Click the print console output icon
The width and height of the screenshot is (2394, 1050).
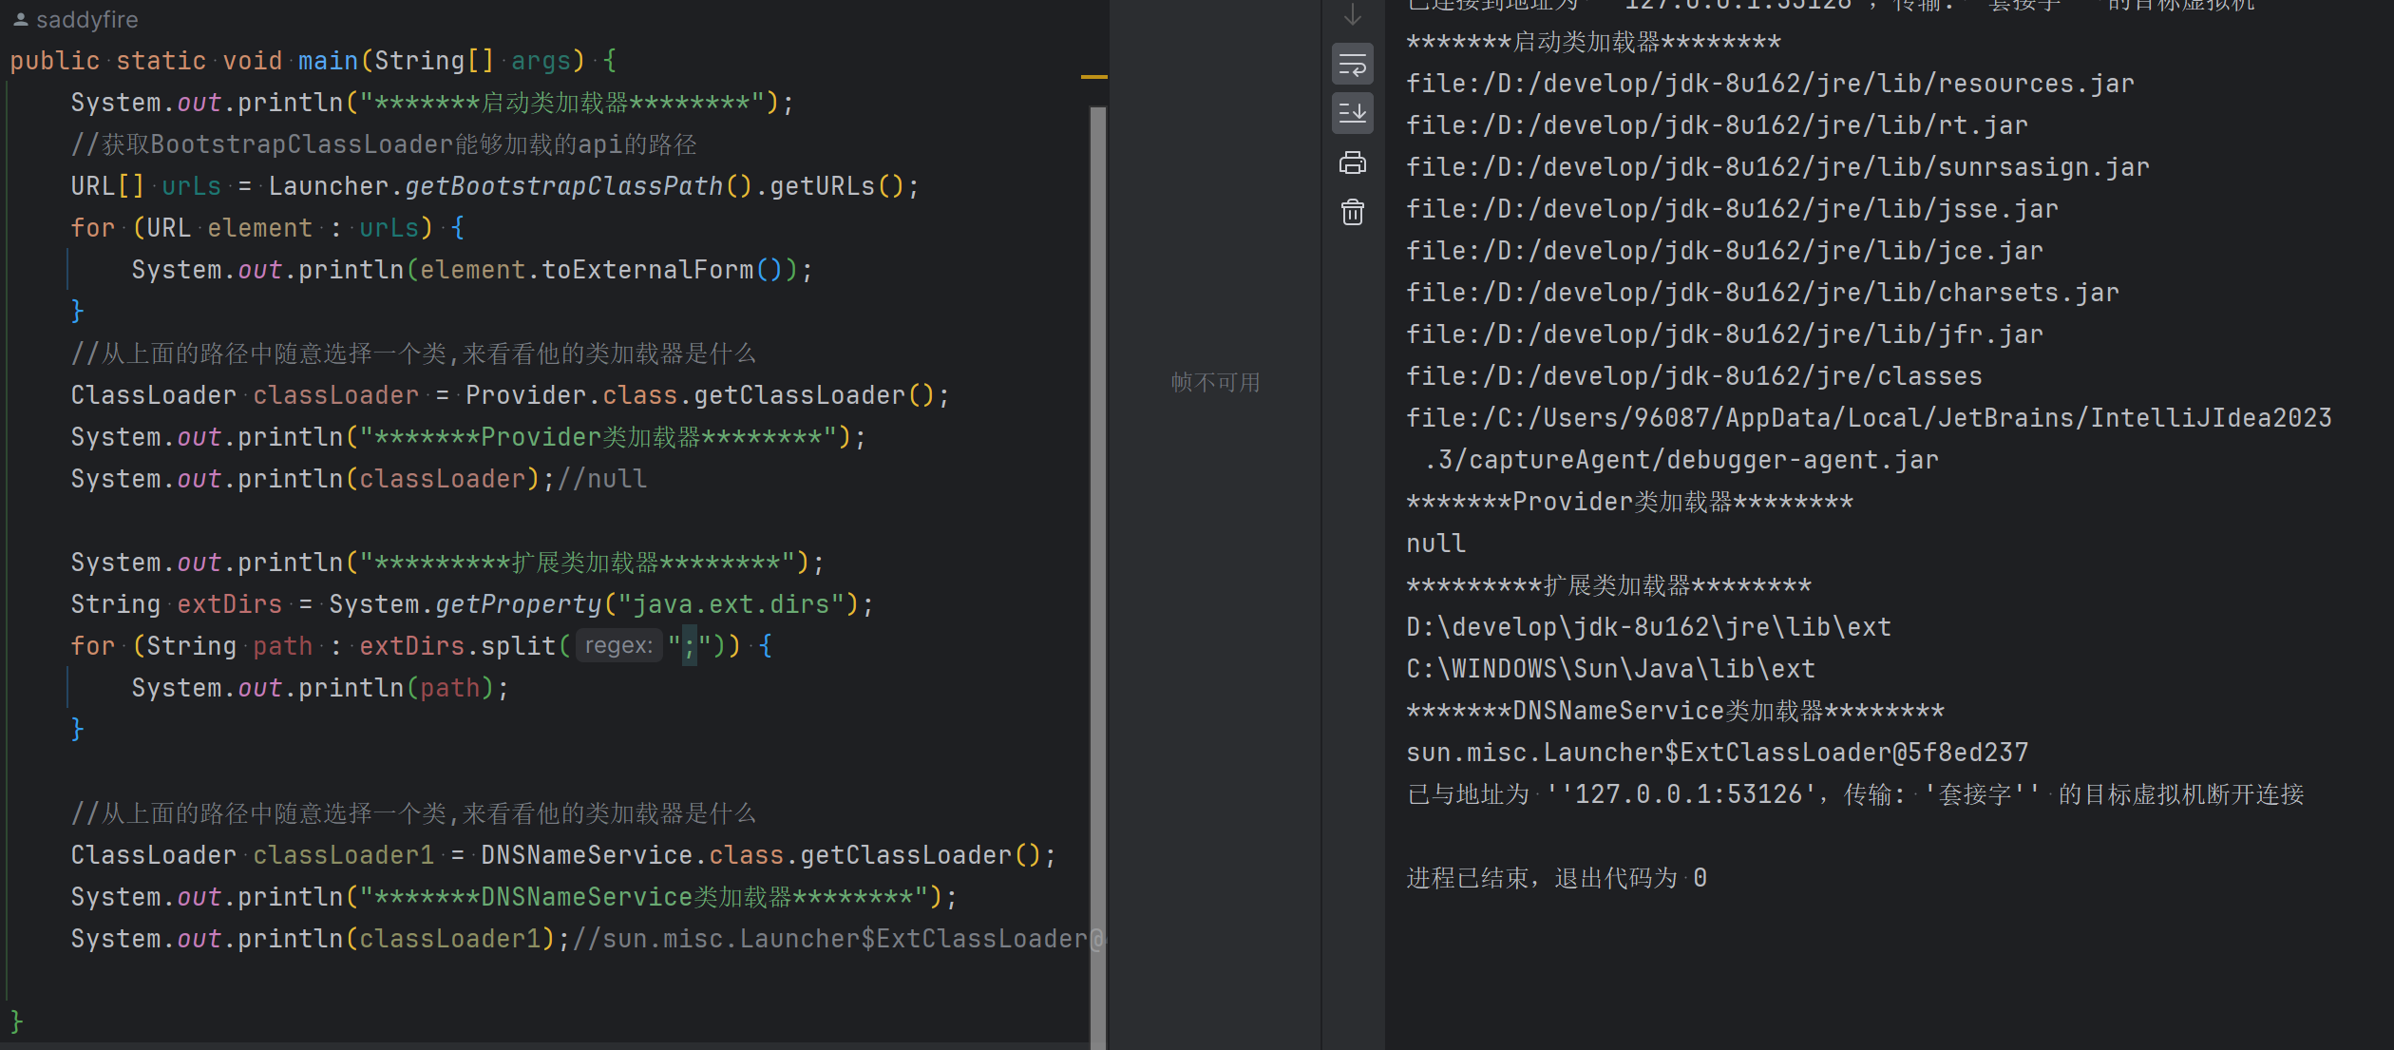click(1352, 163)
